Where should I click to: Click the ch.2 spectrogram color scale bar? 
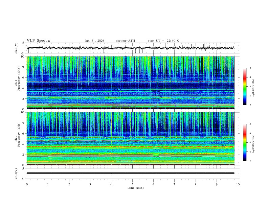245,142
